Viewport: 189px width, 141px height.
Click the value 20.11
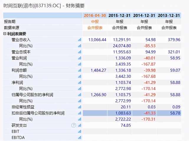pos(126,107)
